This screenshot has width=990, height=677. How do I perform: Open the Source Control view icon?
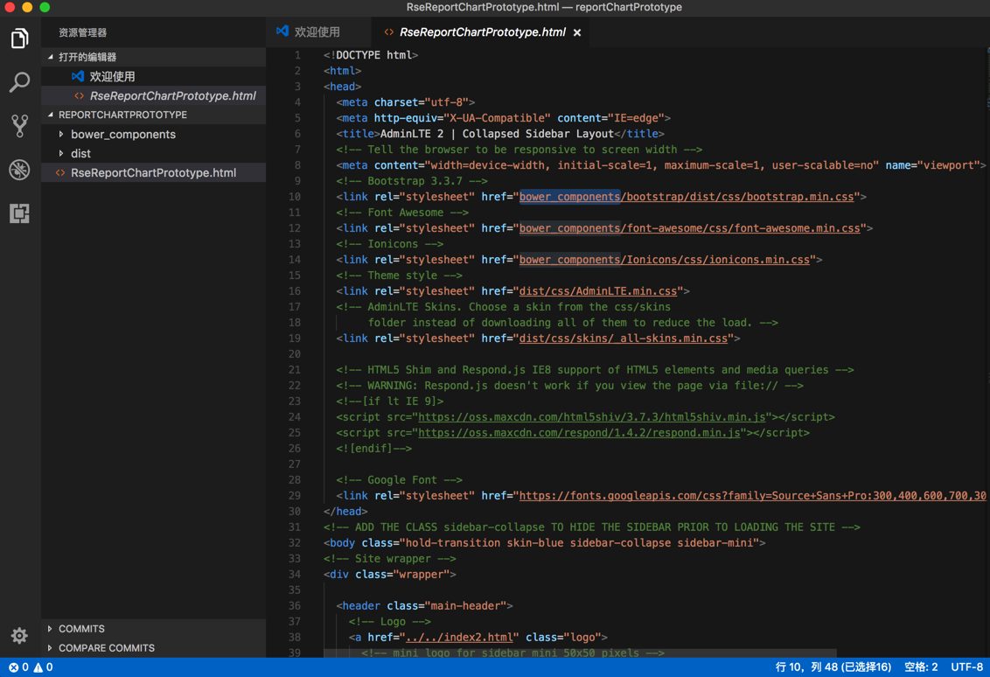(19, 126)
